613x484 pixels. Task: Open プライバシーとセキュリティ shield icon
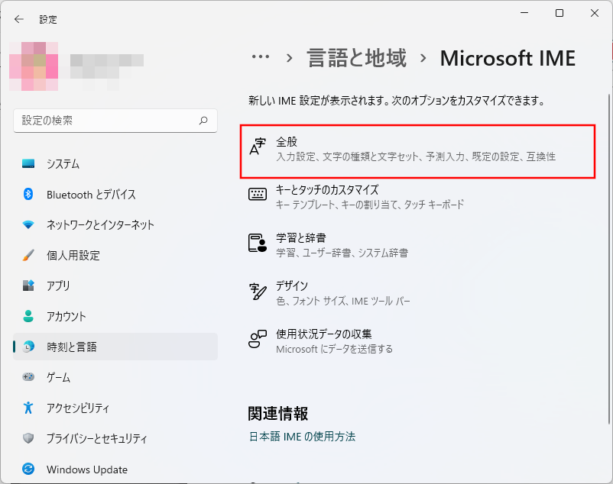click(x=28, y=439)
